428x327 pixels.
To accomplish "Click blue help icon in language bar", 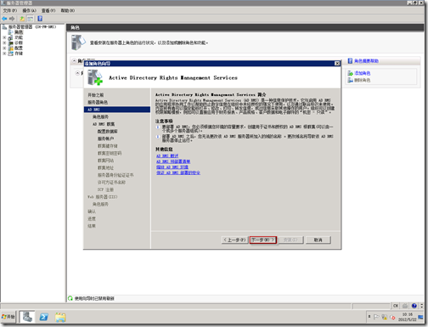I will click(x=414, y=306).
